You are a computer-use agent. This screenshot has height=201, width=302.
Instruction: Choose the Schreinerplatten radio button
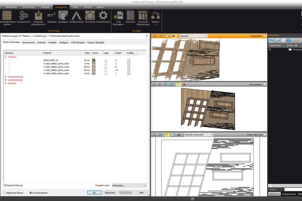pos(31,192)
